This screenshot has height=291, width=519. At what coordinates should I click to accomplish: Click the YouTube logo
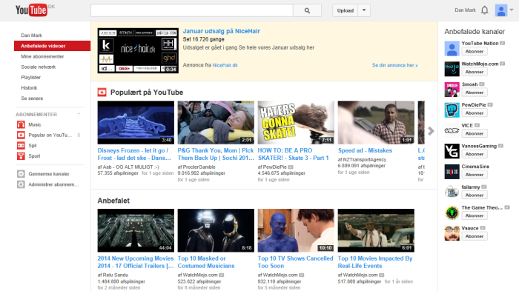(32, 10)
